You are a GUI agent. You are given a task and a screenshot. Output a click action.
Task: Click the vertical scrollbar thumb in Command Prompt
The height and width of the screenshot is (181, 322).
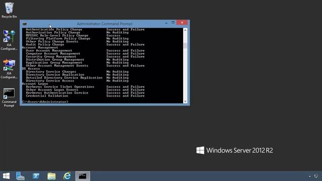[x=185, y=46]
